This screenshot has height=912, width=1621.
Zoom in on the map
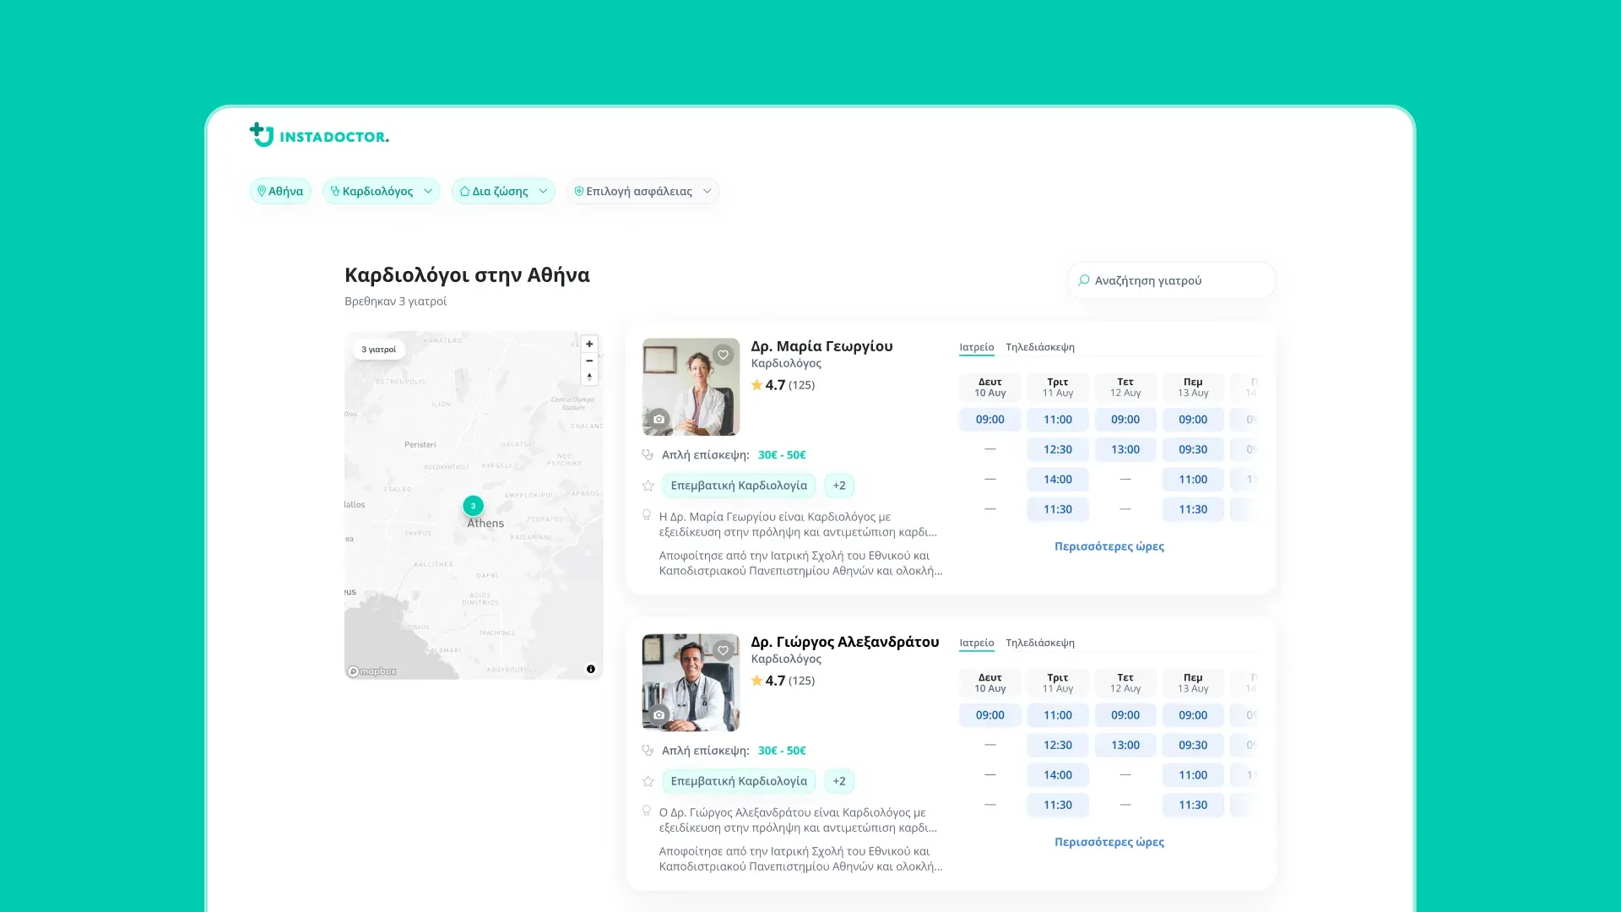coord(589,345)
